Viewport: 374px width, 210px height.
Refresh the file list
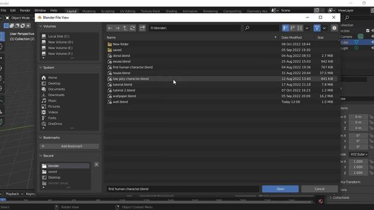point(133,28)
